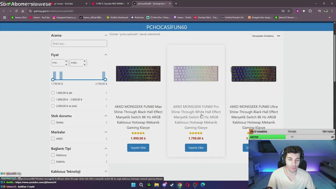Open the three-dots view options menu
The height and width of the screenshot is (189, 336).
[x=279, y=36]
